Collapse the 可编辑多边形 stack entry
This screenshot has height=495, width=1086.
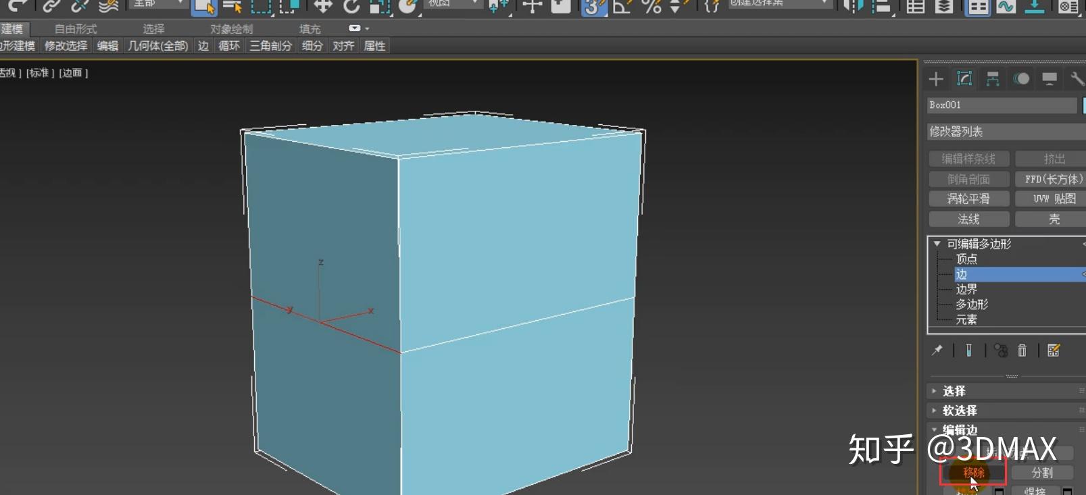pos(937,244)
